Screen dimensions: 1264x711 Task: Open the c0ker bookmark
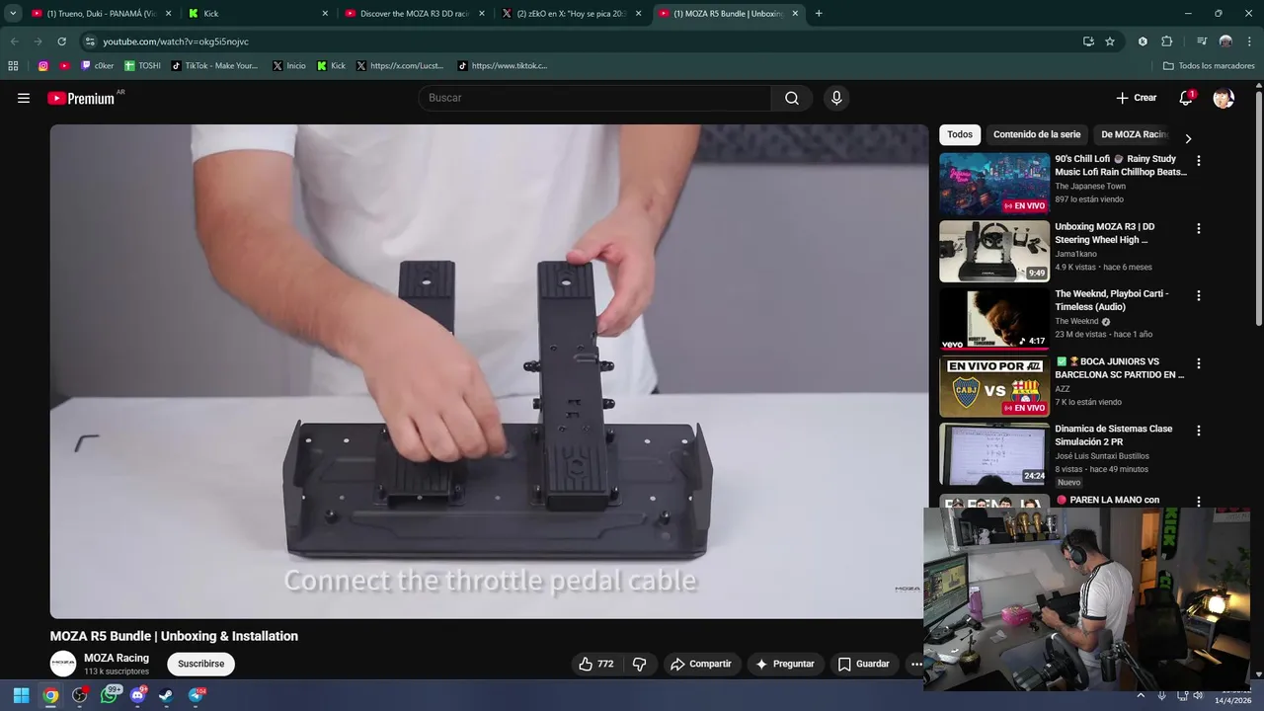click(x=98, y=66)
